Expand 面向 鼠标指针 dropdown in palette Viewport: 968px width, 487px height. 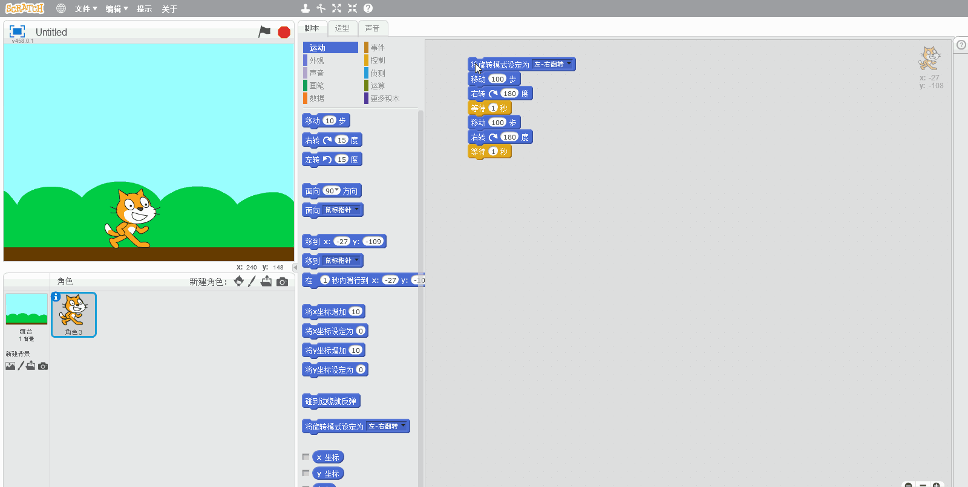(x=357, y=210)
